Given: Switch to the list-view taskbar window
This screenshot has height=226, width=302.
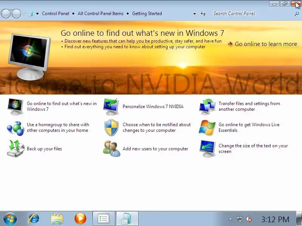Looking at the screenshot, I should [x=104, y=218].
